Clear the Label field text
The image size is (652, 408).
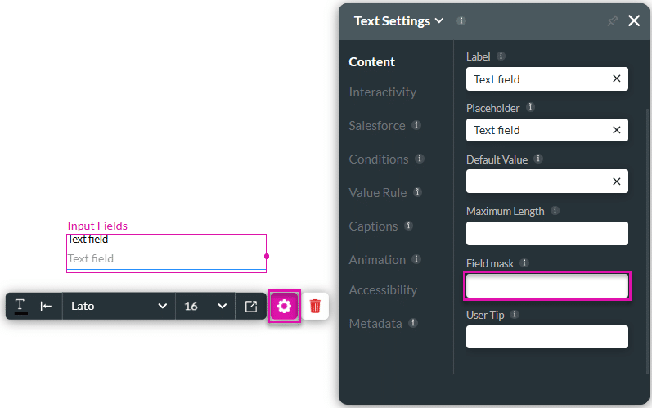coord(616,79)
